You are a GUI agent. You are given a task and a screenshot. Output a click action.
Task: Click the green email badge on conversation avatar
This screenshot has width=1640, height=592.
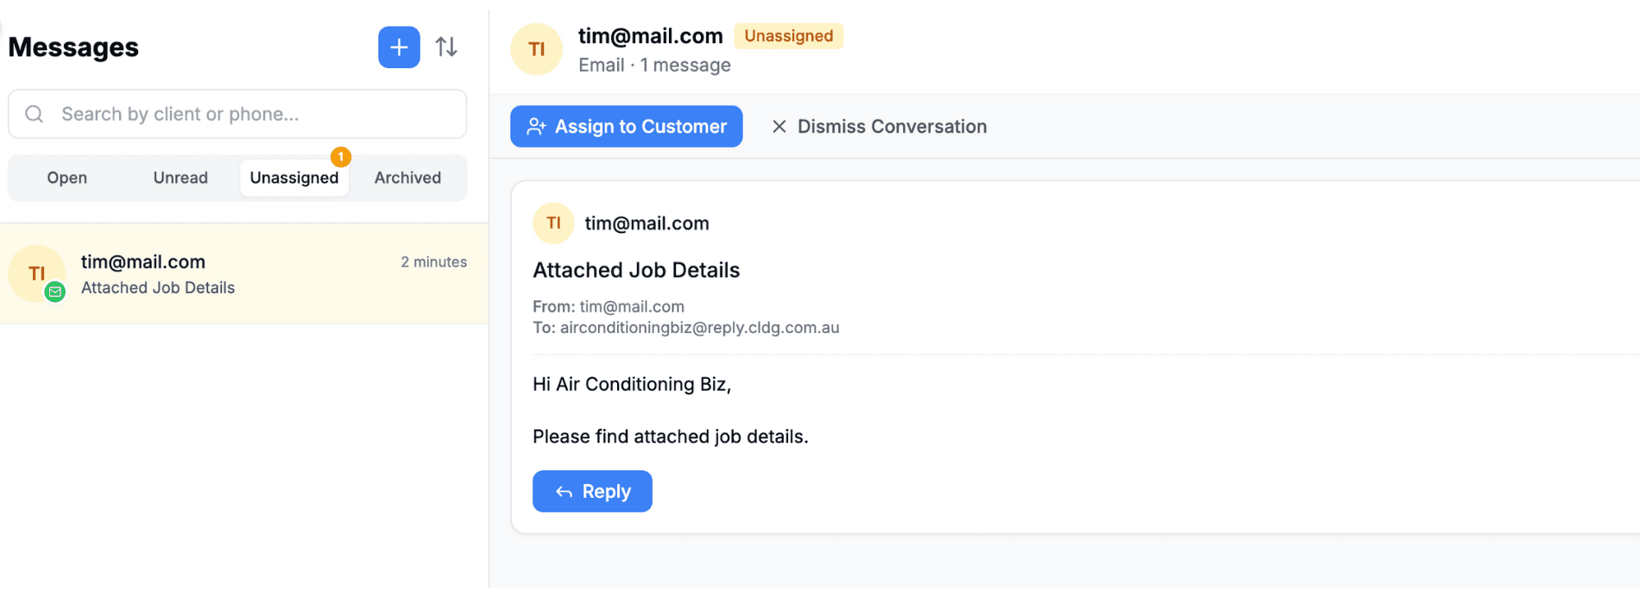click(x=55, y=292)
